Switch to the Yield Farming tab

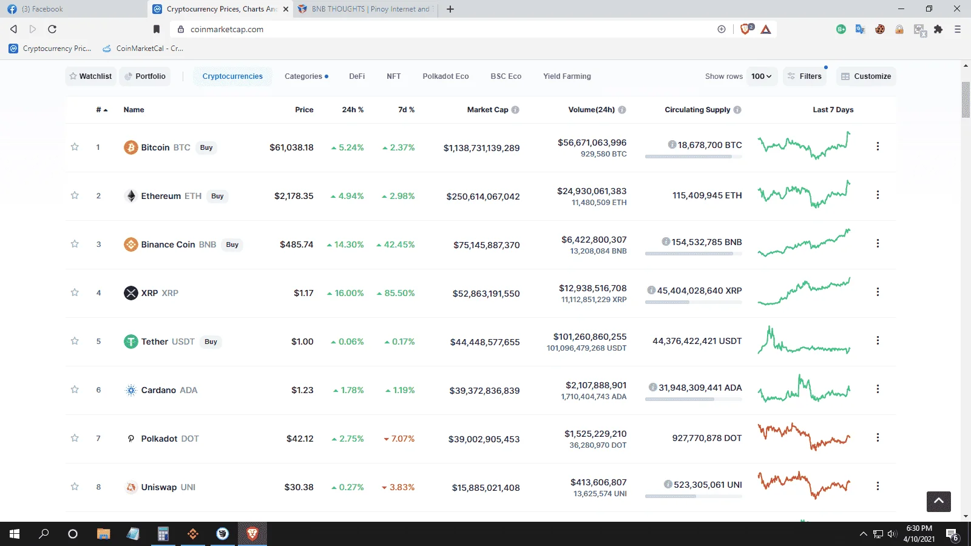click(567, 76)
